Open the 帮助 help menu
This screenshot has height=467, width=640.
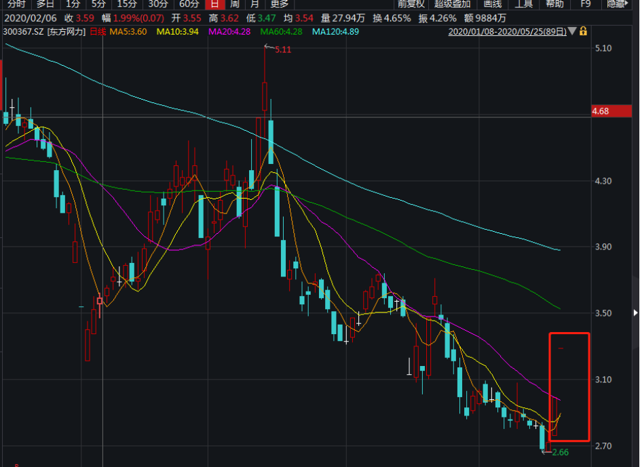pyautogui.click(x=554, y=3)
